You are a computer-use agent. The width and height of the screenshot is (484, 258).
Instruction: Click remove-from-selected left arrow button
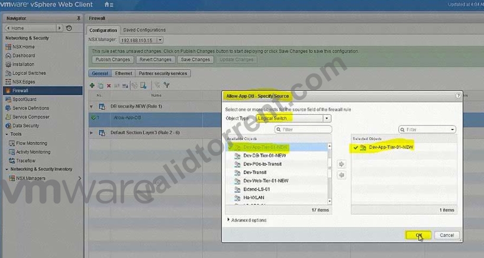pyautogui.click(x=341, y=175)
